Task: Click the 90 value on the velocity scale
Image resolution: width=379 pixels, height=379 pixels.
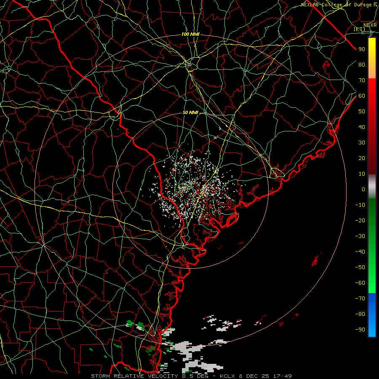Action: click(x=362, y=49)
